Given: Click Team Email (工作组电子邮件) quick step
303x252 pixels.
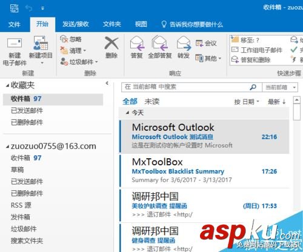Looking at the screenshot, I should click(257, 50).
